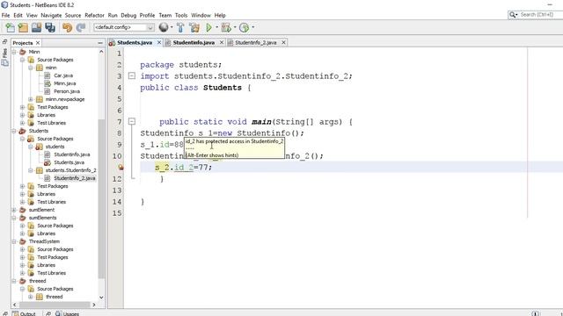563x316 pixels.
Task: Click the Redo toolbar icon
Action: click(x=81, y=27)
